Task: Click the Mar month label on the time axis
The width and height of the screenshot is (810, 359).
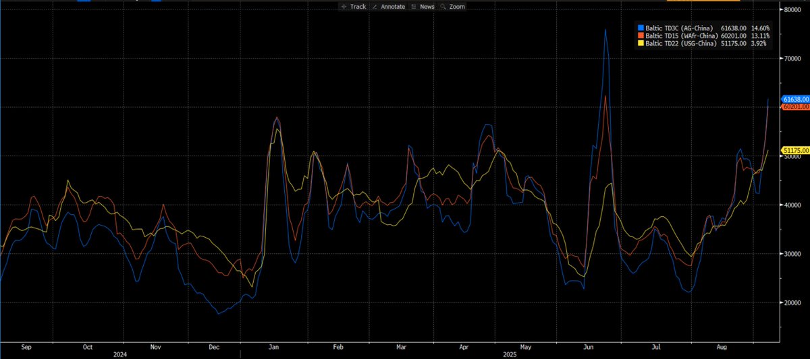Action: (x=401, y=347)
